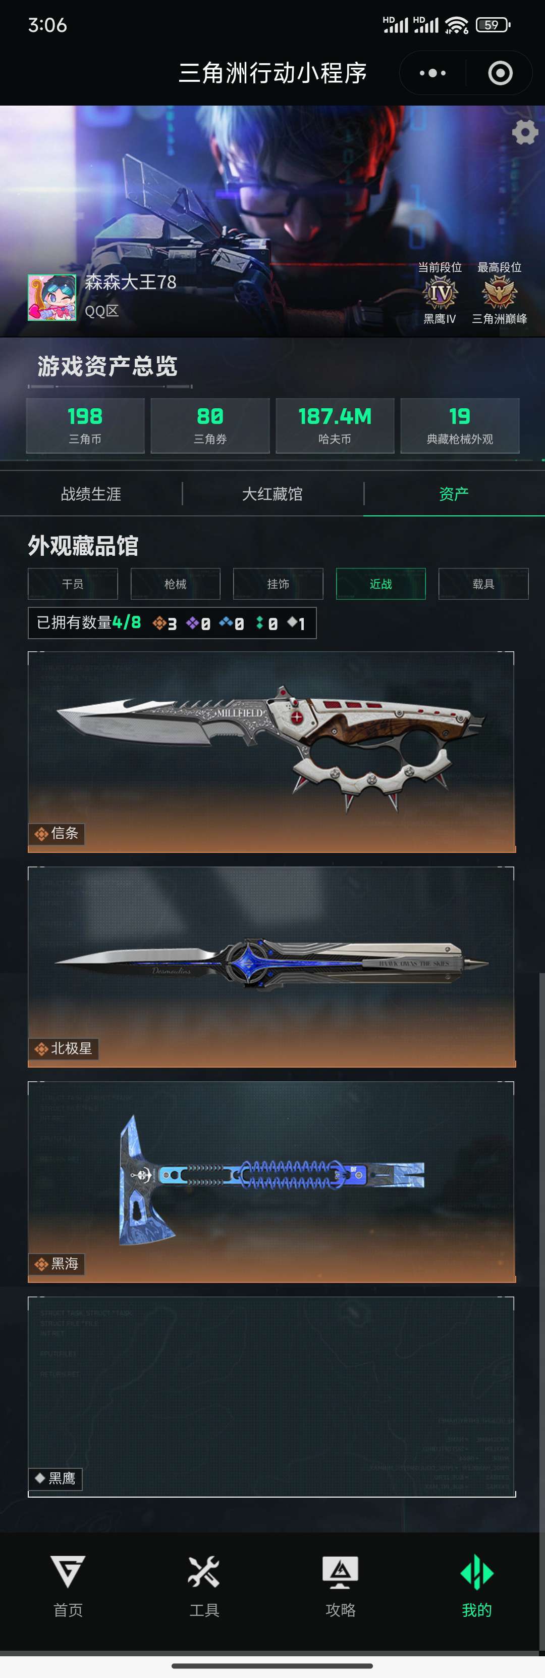The image size is (545, 1678).
Task: Open the 黑海 axe skin card
Action: click(x=271, y=1182)
